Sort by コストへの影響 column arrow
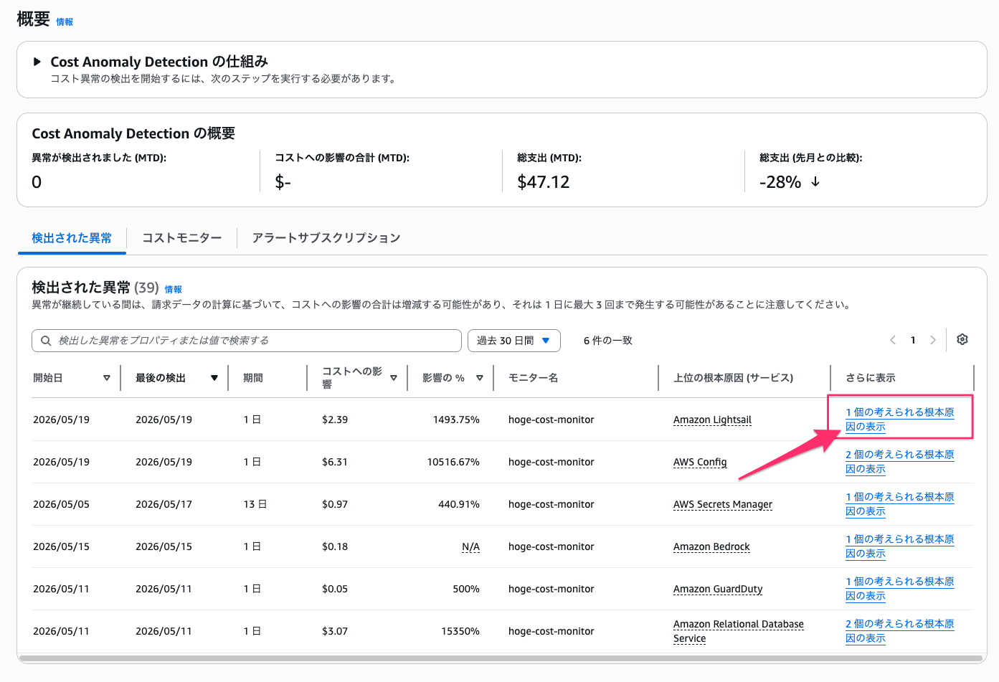The width and height of the screenshot is (999, 682). pyautogui.click(x=394, y=378)
